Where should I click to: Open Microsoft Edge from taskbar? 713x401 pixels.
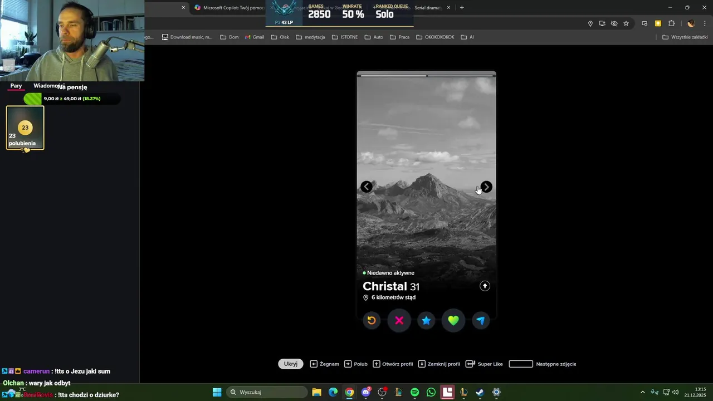pos(333,392)
